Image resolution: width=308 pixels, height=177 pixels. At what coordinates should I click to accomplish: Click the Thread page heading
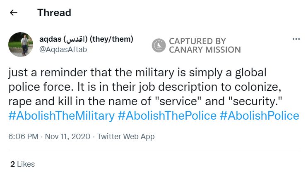tap(54, 13)
